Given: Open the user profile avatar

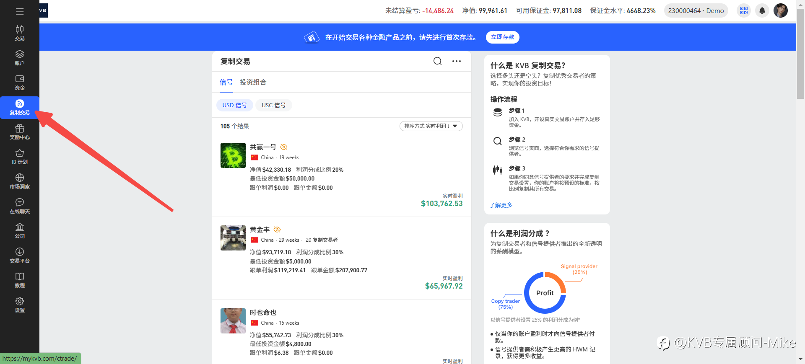Looking at the screenshot, I should 781,10.
